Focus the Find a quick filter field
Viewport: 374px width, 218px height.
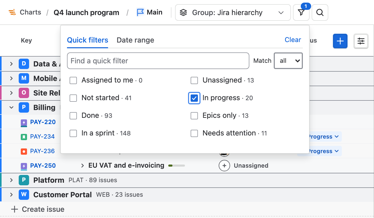pyautogui.click(x=158, y=61)
